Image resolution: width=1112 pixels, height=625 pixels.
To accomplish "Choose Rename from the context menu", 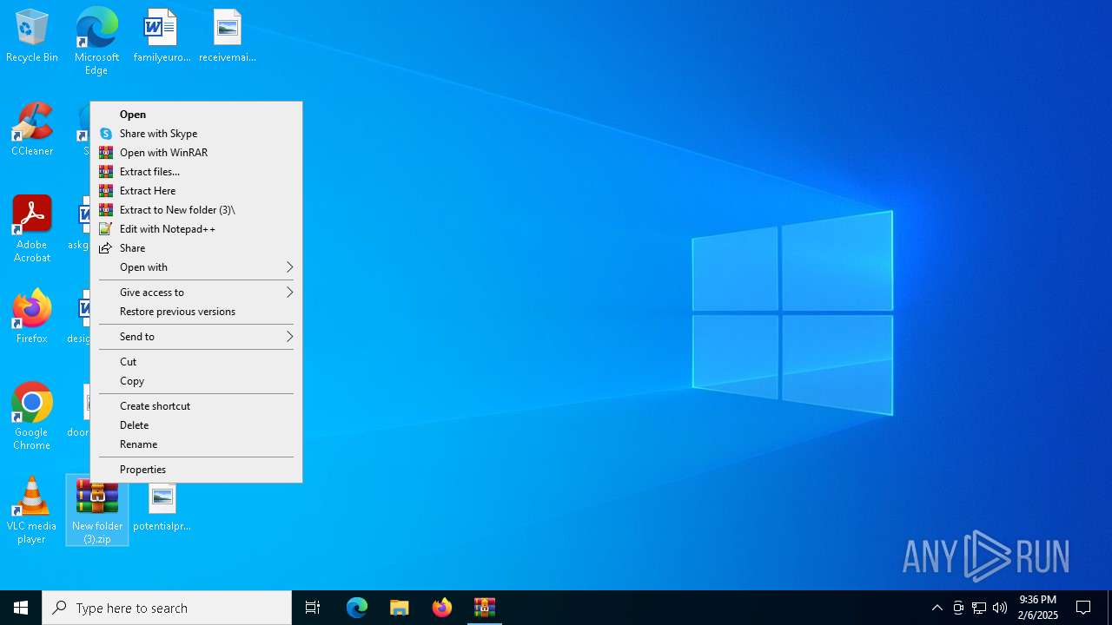I will click(x=196, y=444).
